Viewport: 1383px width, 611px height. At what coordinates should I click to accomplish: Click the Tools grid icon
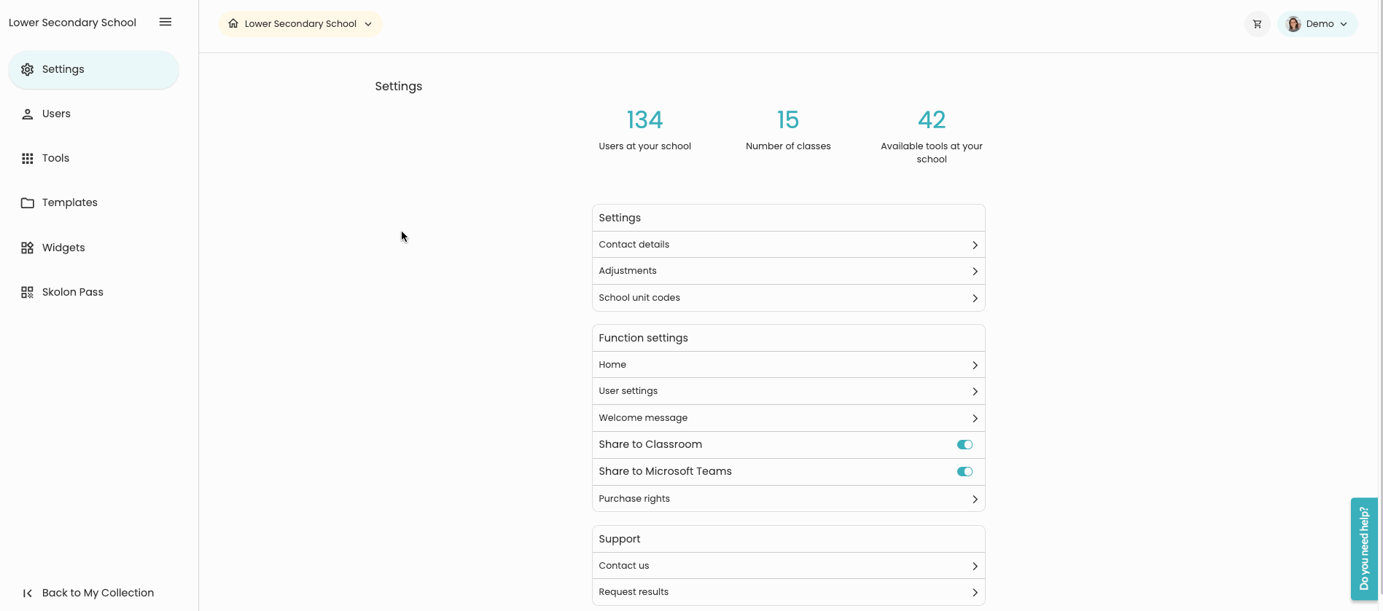(28, 159)
